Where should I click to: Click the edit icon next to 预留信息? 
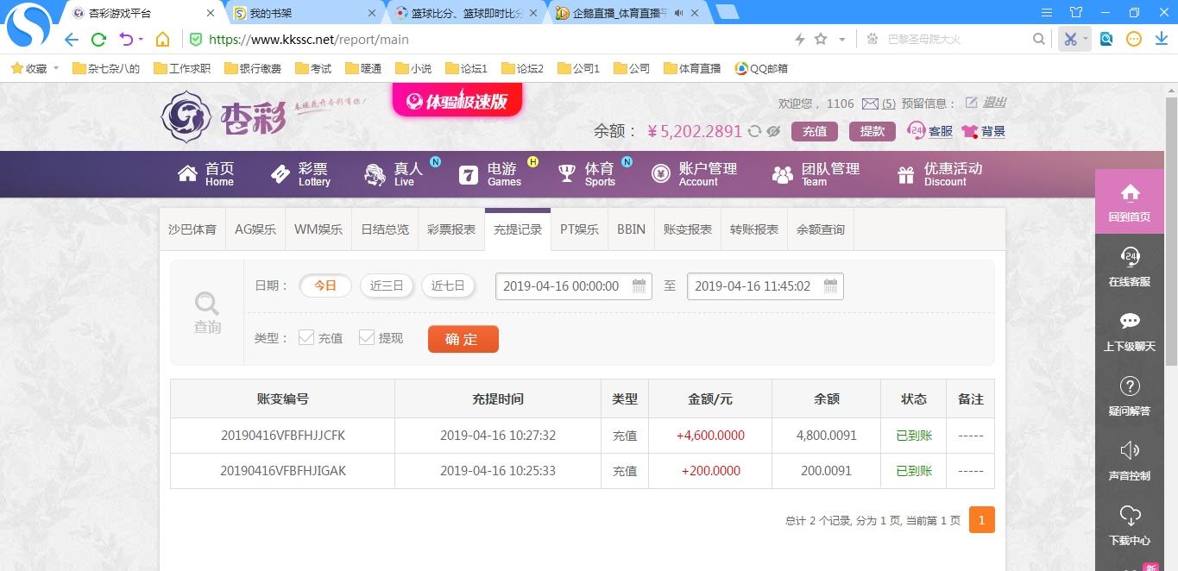(971, 103)
